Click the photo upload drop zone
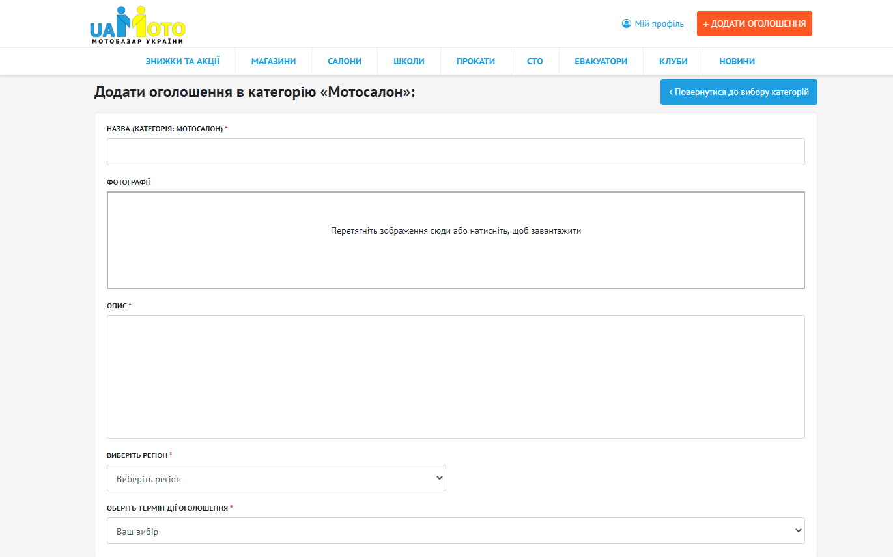Viewport: 893px width, 557px height. point(455,240)
